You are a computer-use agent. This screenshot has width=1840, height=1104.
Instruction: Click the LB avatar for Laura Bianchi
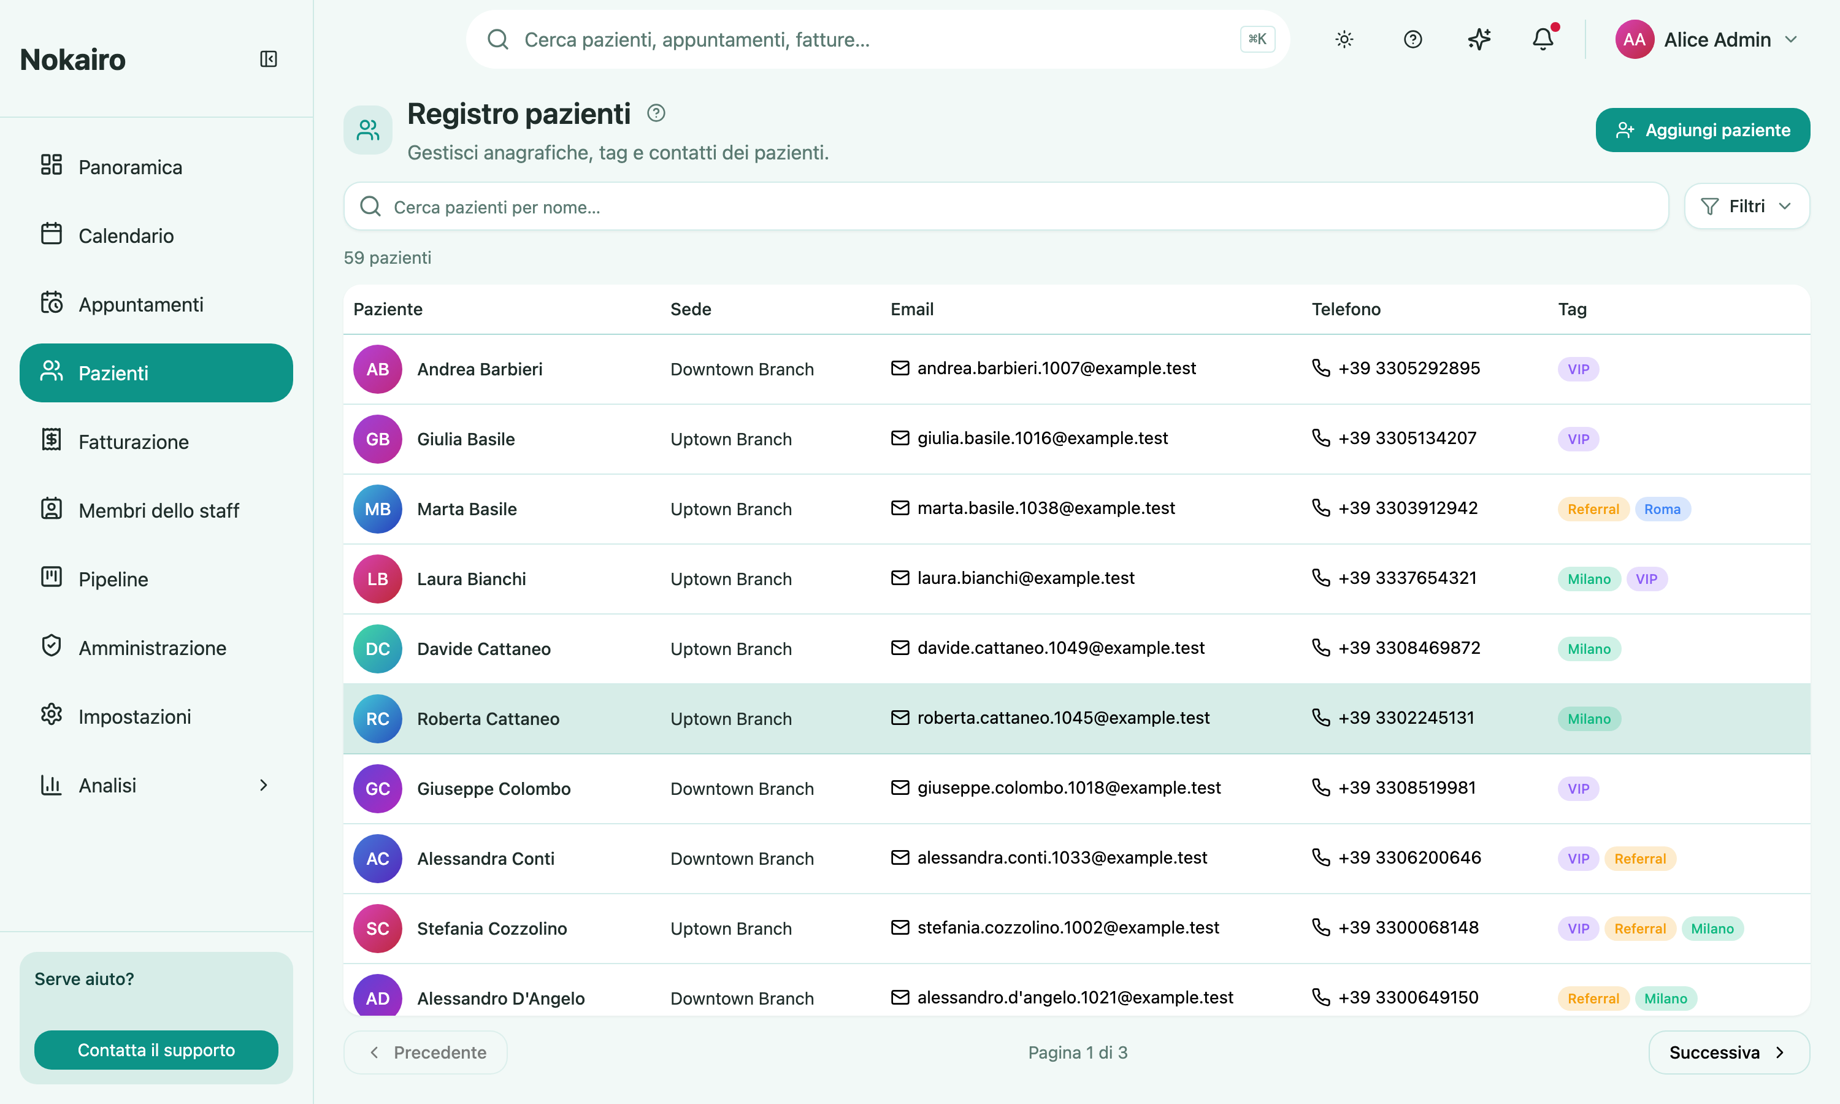(x=378, y=579)
